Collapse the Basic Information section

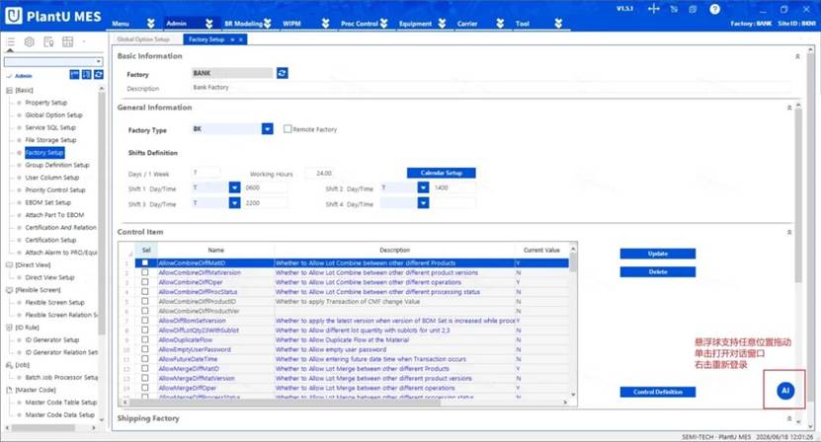[797, 56]
